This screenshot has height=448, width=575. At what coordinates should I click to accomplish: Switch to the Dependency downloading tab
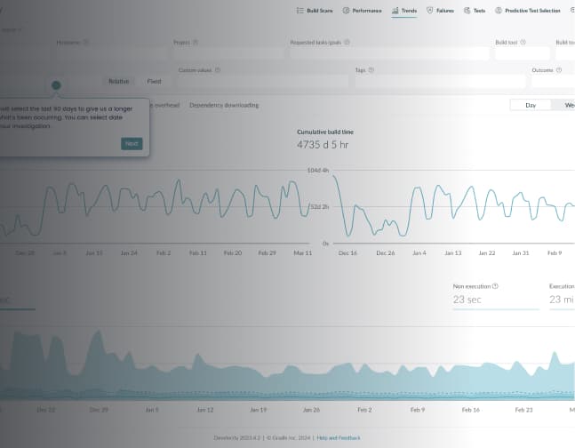click(x=223, y=105)
